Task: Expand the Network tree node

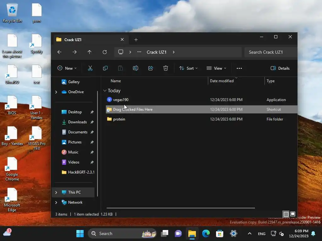Action: [x=56, y=202]
